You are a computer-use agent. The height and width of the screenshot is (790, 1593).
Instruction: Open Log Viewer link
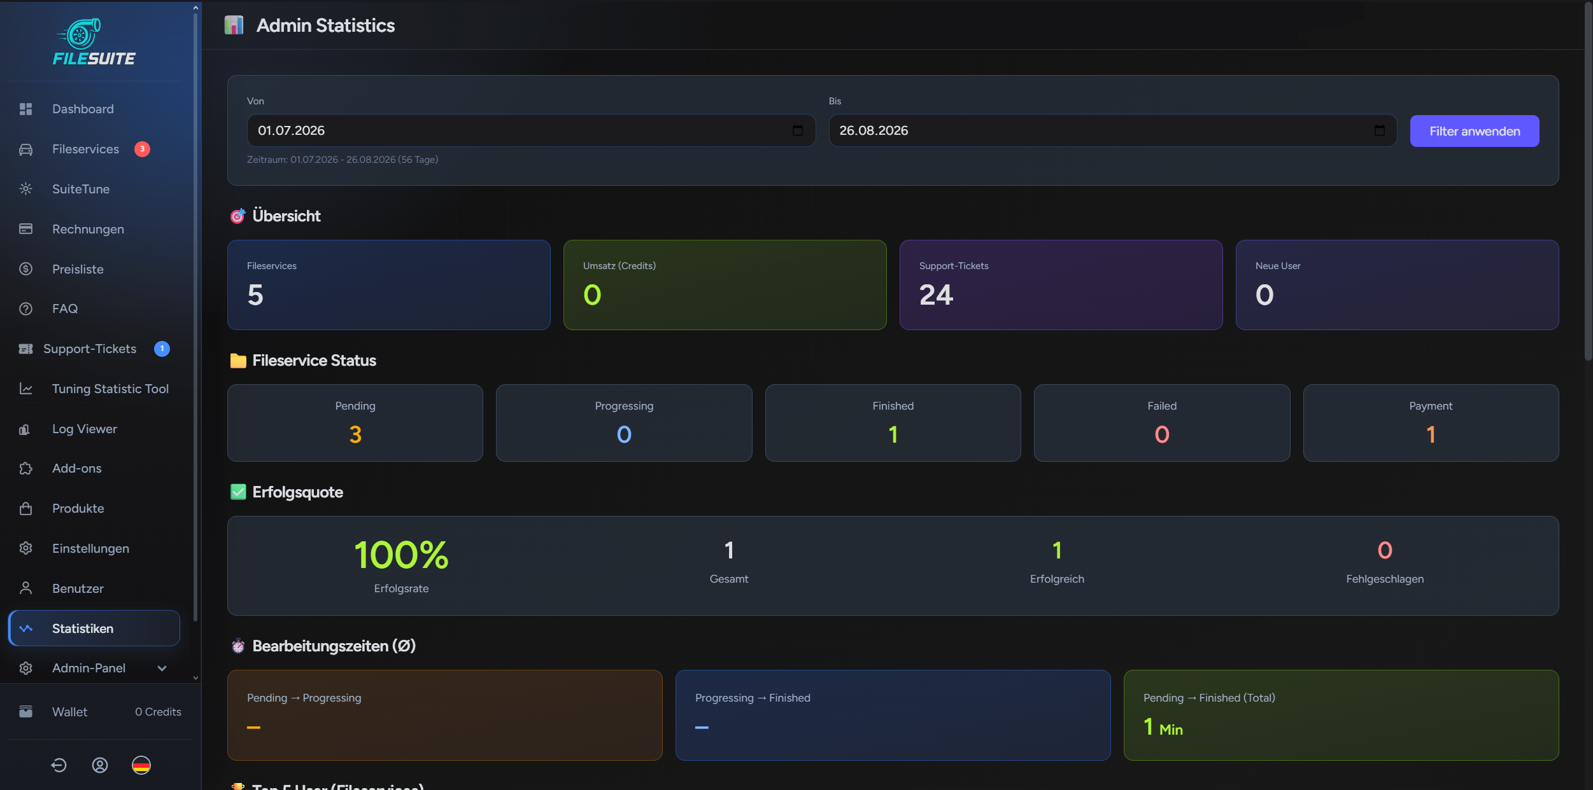(94, 429)
